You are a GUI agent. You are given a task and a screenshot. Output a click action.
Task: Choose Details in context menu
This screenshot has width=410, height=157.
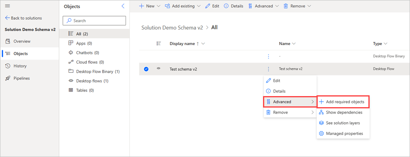pyautogui.click(x=290, y=91)
